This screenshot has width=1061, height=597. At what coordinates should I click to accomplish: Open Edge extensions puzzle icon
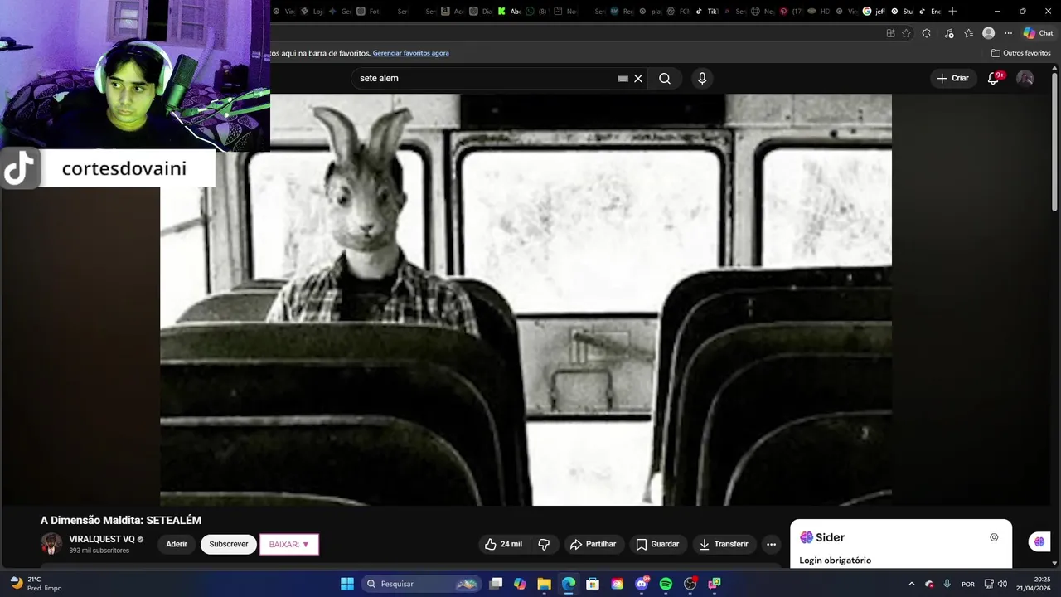[927, 33]
